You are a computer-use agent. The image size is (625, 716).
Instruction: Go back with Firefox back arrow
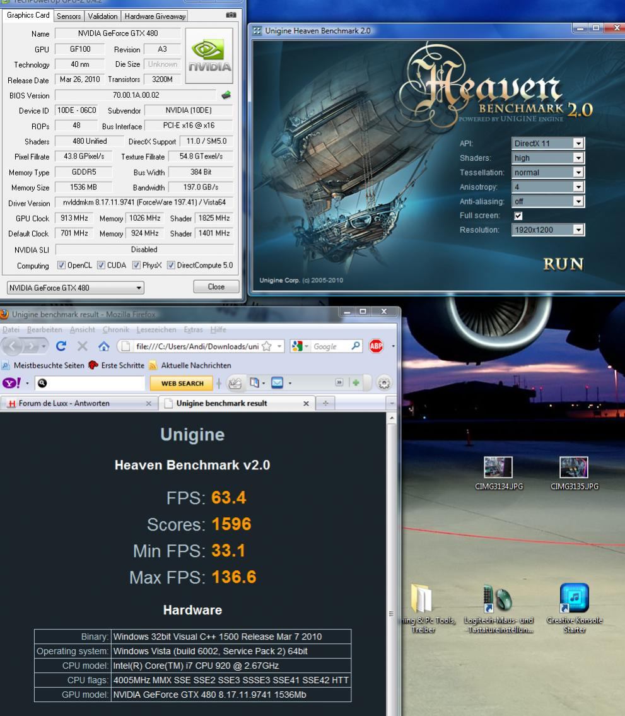coord(13,346)
